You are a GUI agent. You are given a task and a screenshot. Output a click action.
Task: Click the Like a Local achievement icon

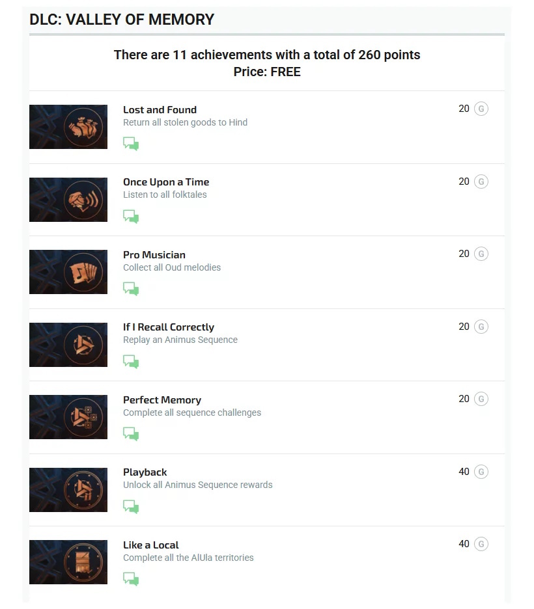pos(68,562)
